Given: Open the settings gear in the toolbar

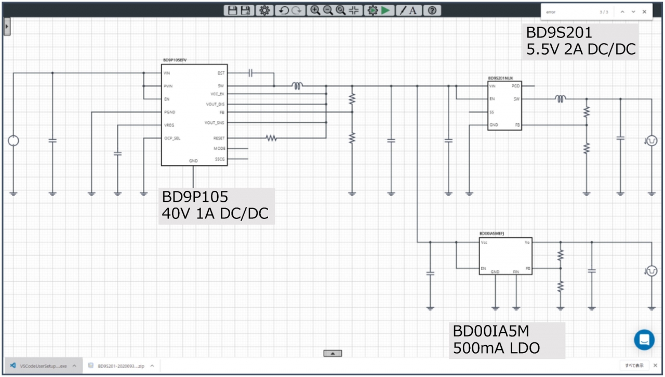Looking at the screenshot, I should coord(265,10).
